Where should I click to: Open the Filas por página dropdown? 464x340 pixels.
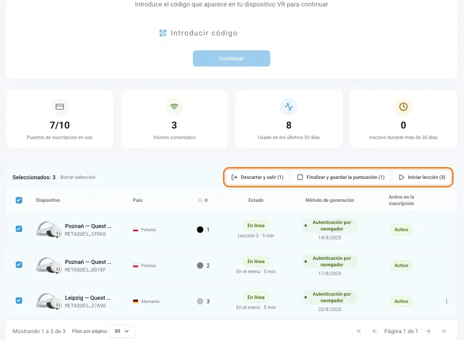[x=122, y=331]
